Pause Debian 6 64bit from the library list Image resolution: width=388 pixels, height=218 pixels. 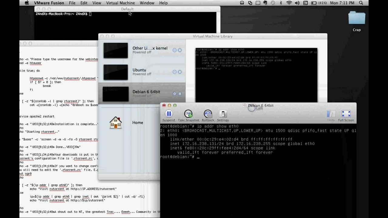tap(180, 94)
